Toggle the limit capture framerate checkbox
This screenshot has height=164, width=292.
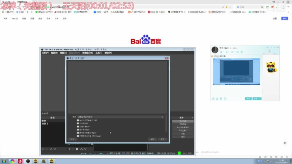coord(78,127)
